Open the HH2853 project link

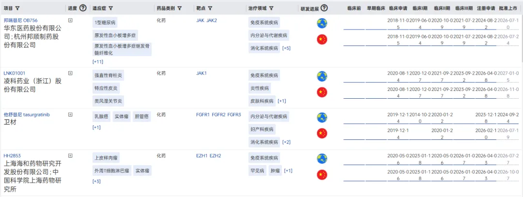[x=12, y=156]
